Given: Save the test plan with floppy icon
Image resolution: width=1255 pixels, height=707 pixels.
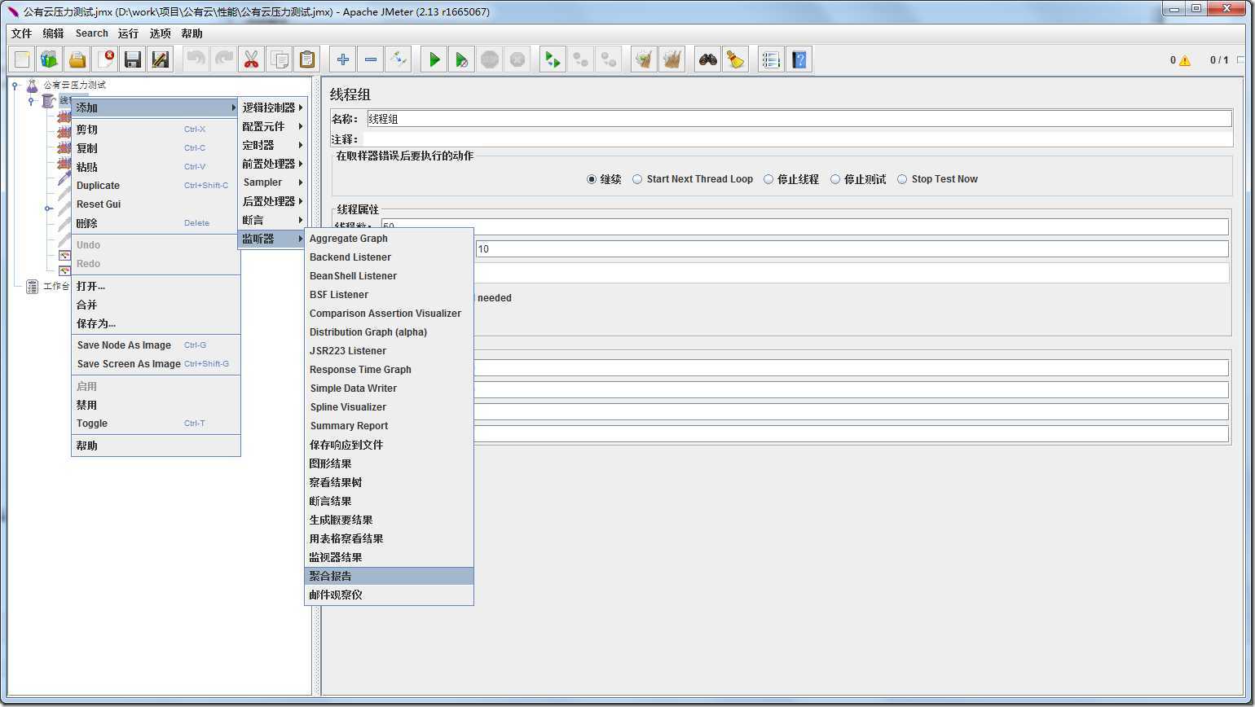Looking at the screenshot, I should click(x=133, y=59).
